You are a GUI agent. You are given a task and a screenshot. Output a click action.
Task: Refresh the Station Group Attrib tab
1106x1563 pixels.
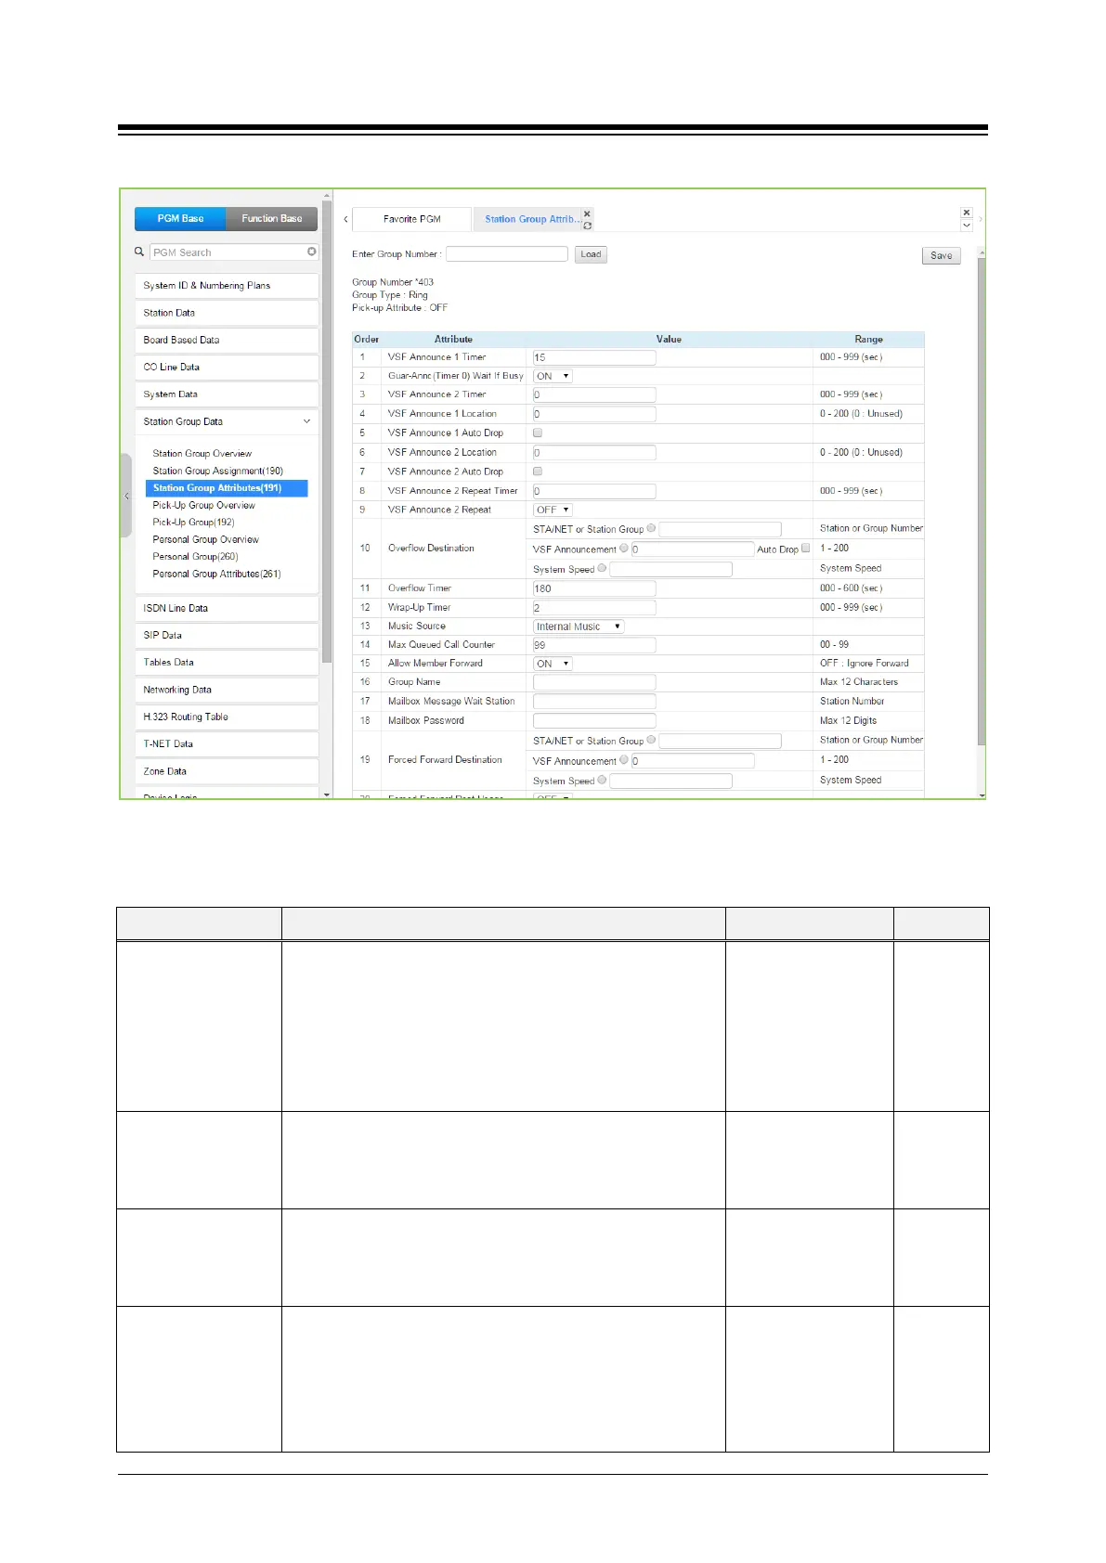click(x=587, y=226)
